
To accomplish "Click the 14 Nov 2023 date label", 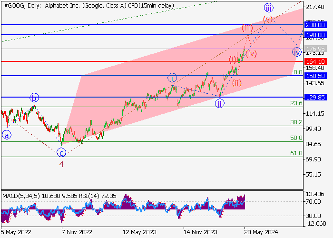I will pos(200,232).
